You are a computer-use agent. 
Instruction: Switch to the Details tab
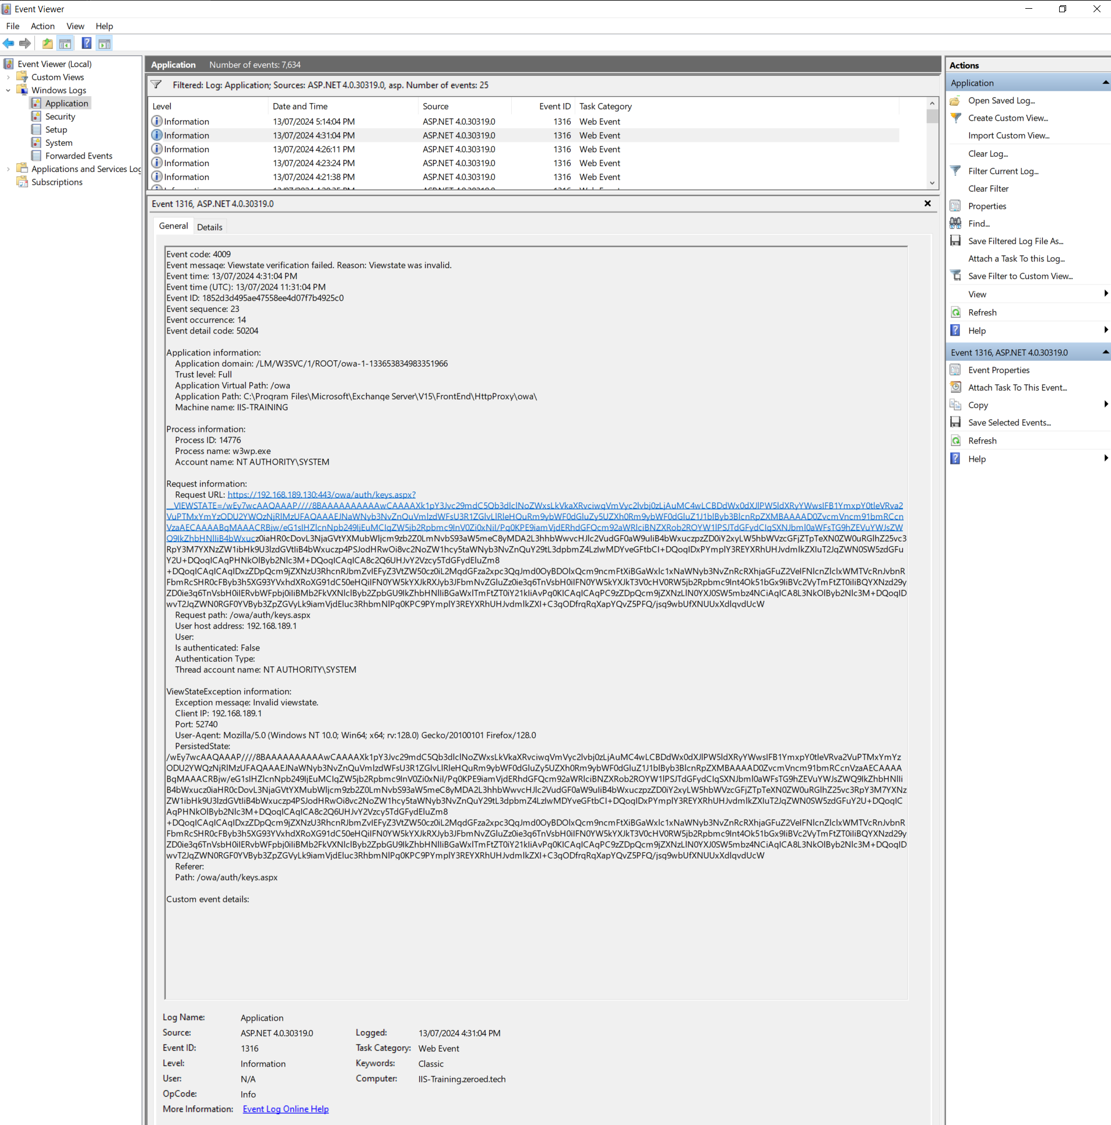pos(209,227)
